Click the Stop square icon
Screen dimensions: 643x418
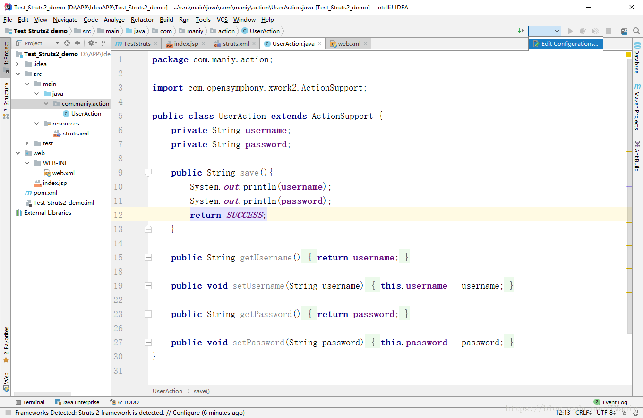[609, 31]
